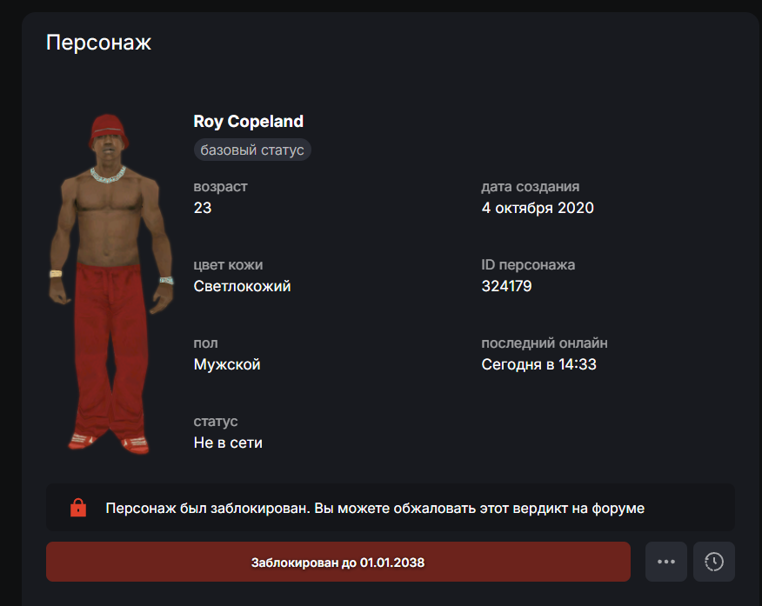This screenshot has width=762, height=606.
Task: Click the red lock icon
Action: pyautogui.click(x=78, y=508)
